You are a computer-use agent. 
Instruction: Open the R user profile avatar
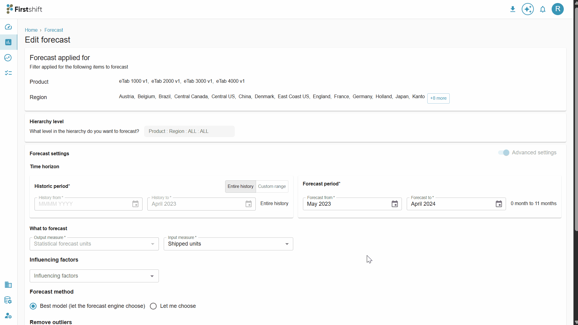click(x=558, y=9)
